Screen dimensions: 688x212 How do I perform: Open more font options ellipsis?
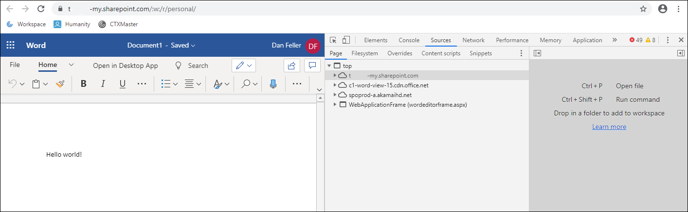tap(142, 84)
